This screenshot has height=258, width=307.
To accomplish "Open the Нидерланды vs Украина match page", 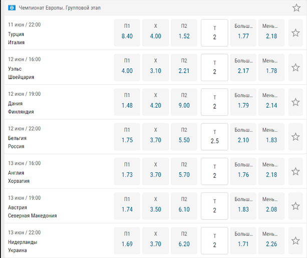I will 23,246.
